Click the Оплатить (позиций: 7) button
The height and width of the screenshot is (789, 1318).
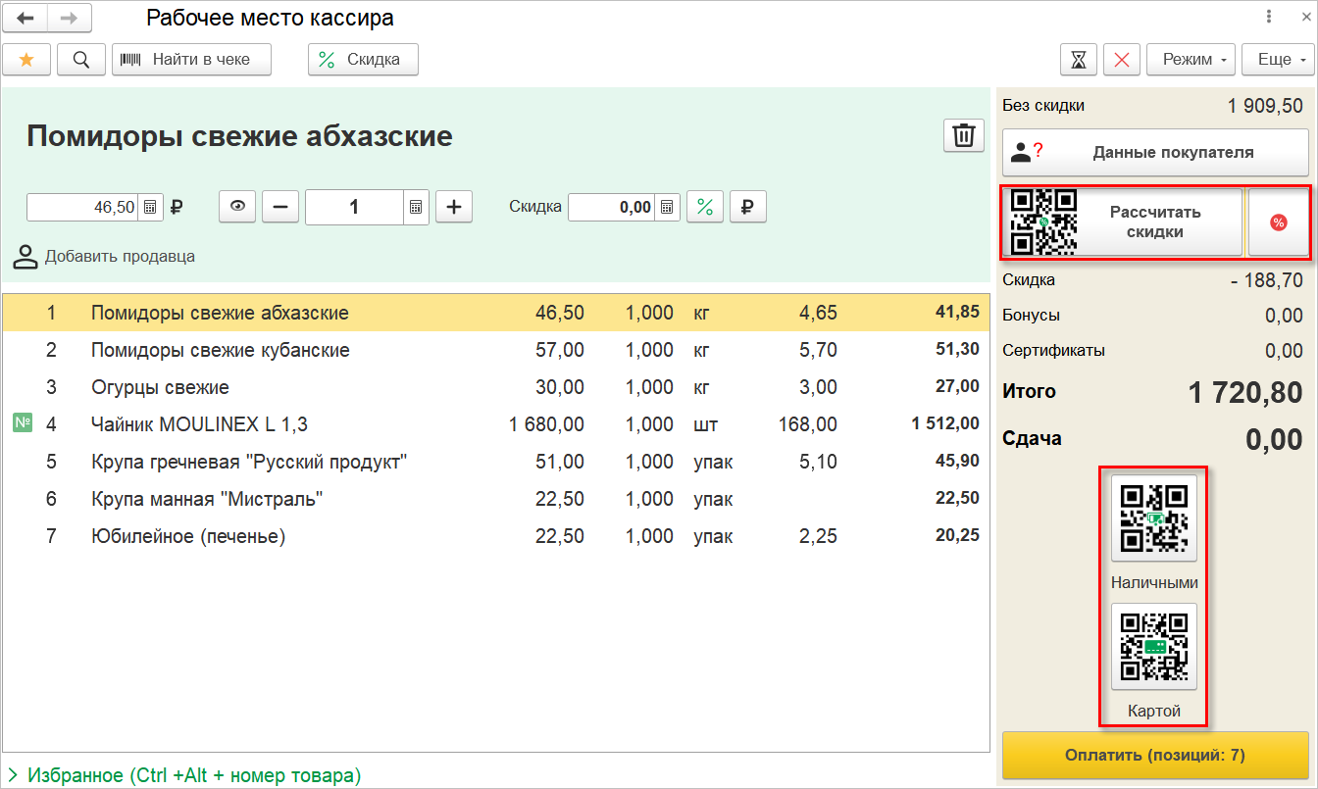1155,755
